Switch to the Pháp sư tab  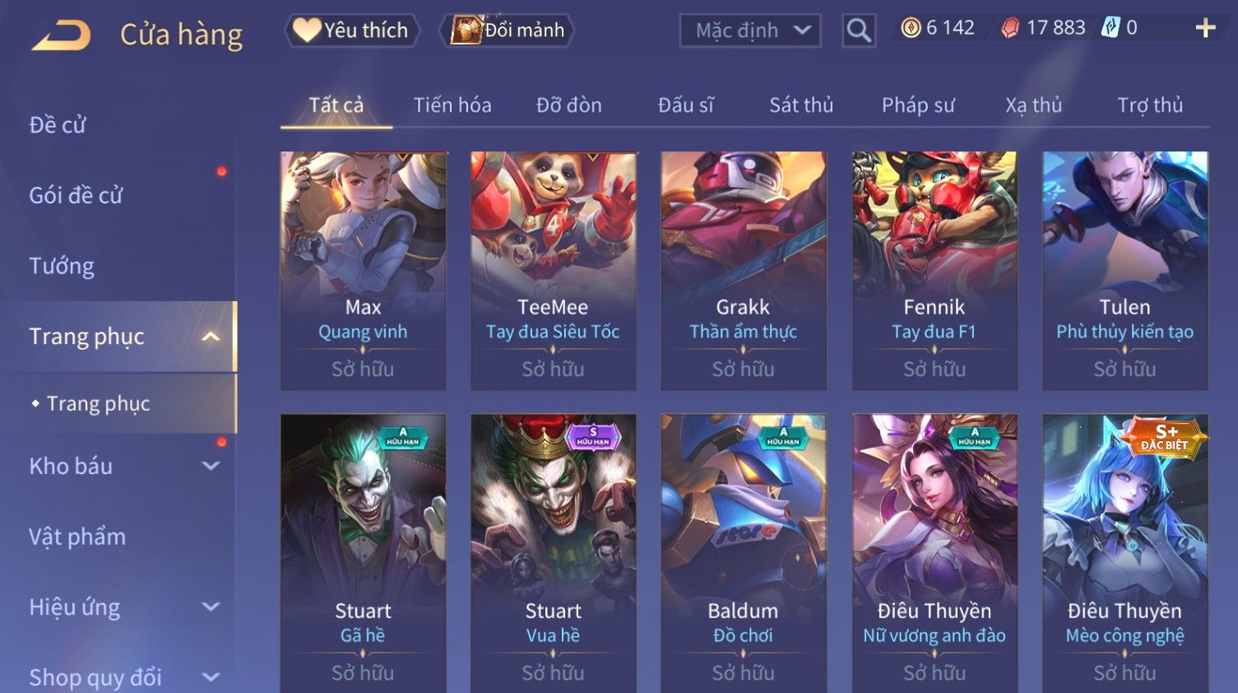pos(918,105)
